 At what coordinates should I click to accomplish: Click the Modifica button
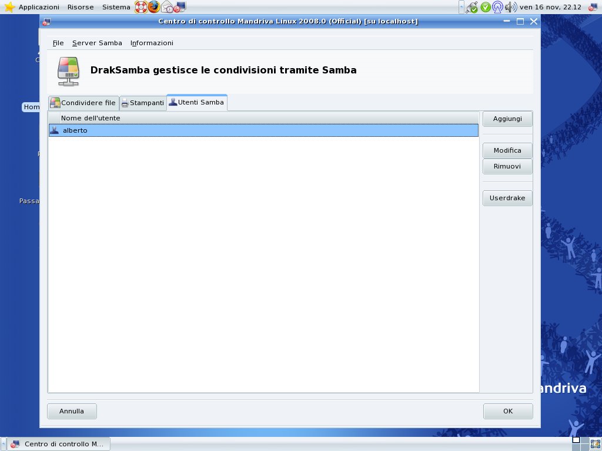point(507,150)
